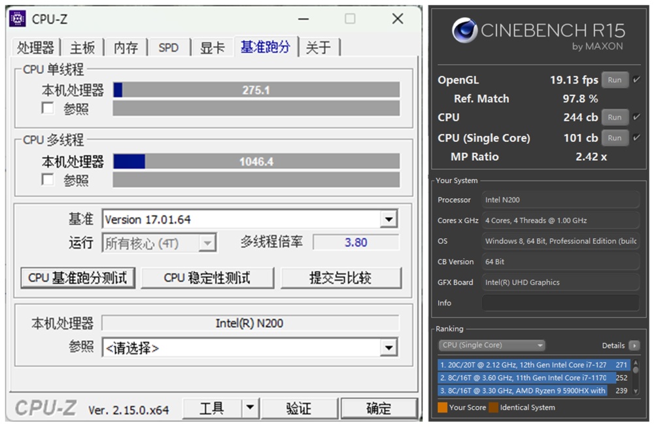
Task: Open the arrow menu beside 工具
Action: point(250,407)
